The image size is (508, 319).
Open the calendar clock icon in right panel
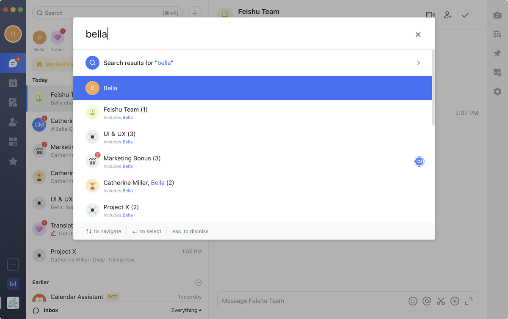pos(497,72)
